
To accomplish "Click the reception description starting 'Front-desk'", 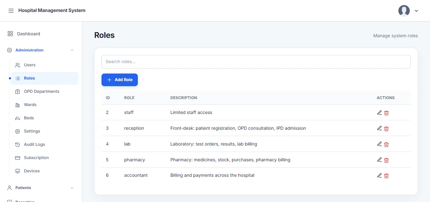I will click(238, 128).
